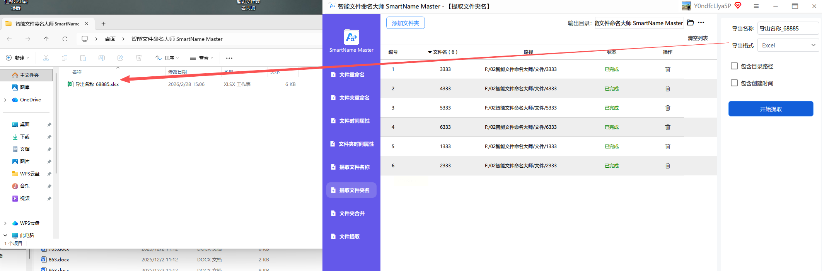822x271 pixels.
Task: Open the 导出格式 Excel dropdown
Action: coord(788,45)
